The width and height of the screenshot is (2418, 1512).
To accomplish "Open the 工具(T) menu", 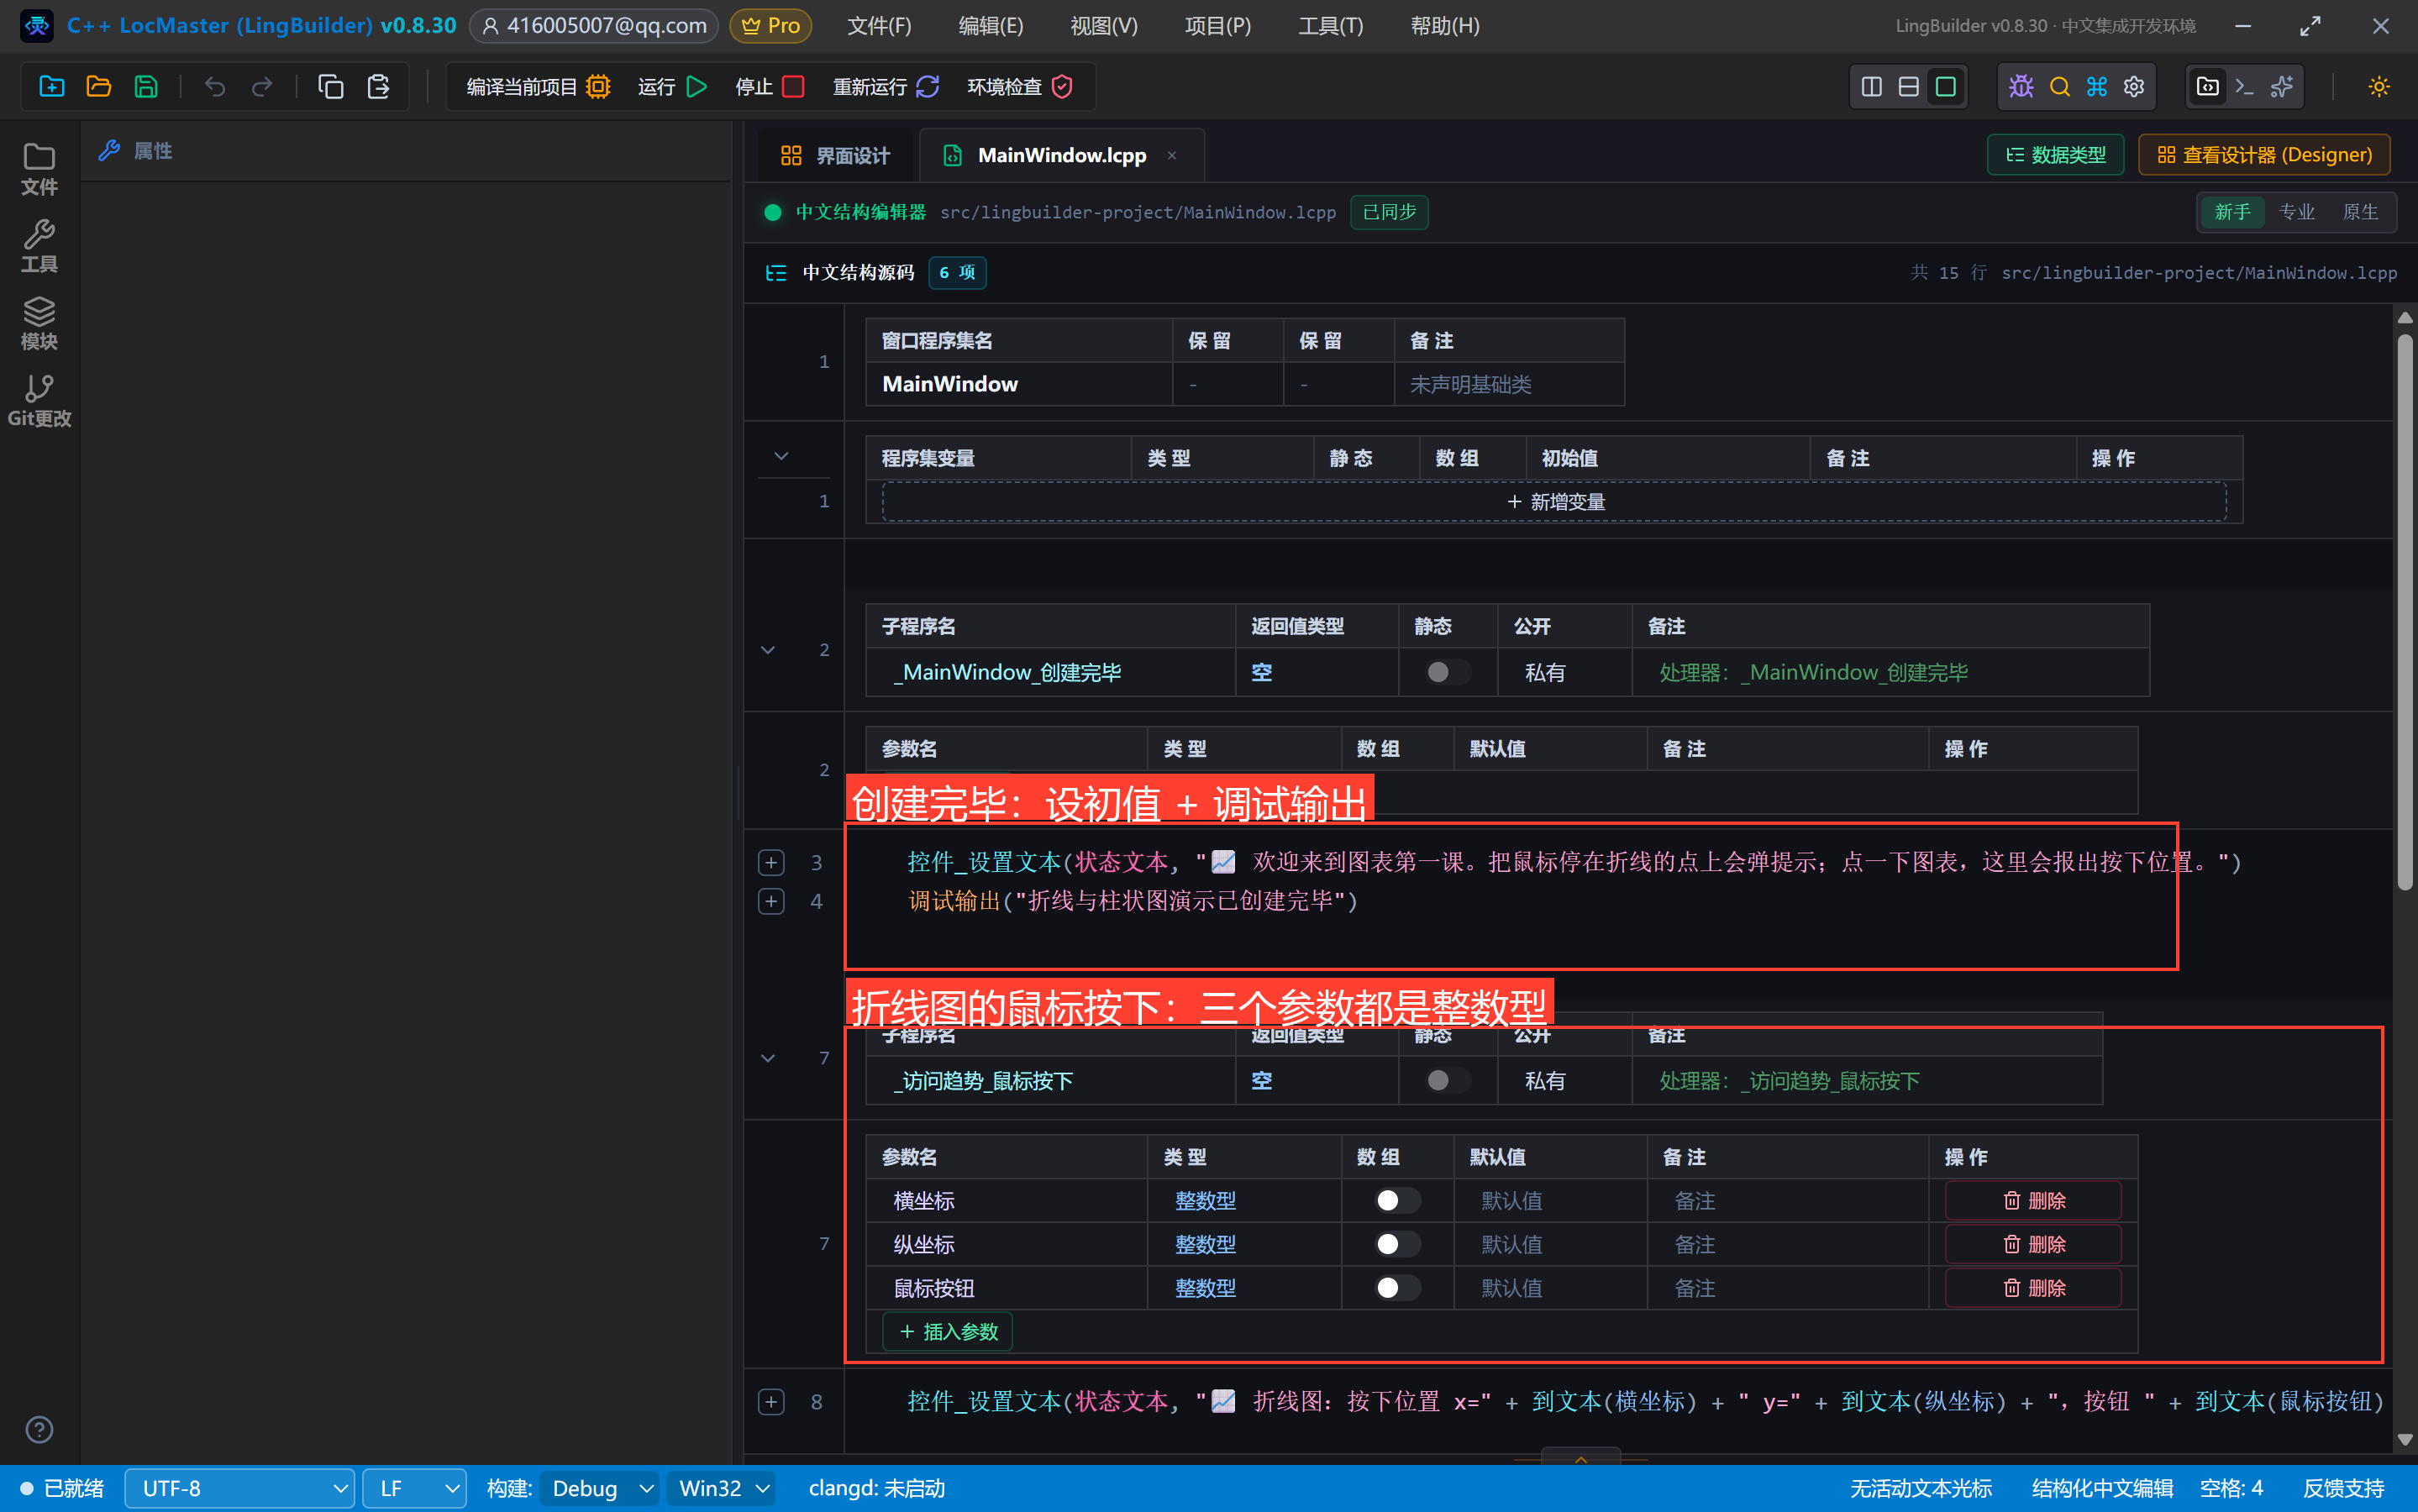I will point(1330,26).
